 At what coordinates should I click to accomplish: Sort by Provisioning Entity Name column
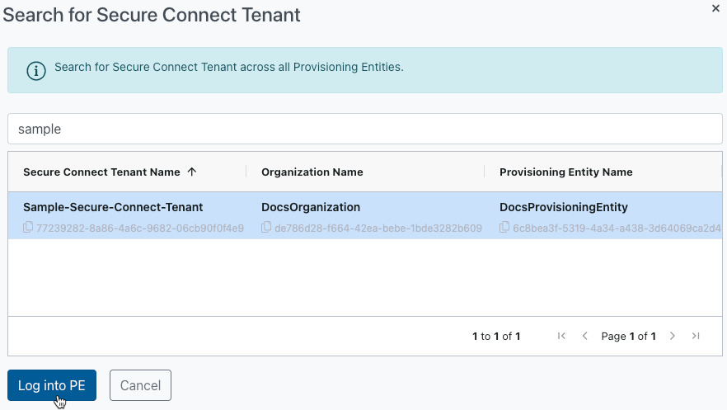click(565, 172)
